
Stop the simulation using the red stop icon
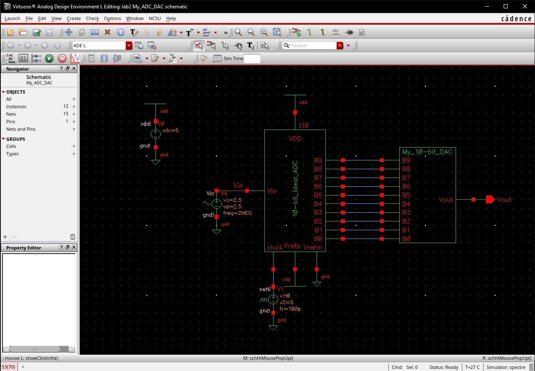tap(63, 58)
